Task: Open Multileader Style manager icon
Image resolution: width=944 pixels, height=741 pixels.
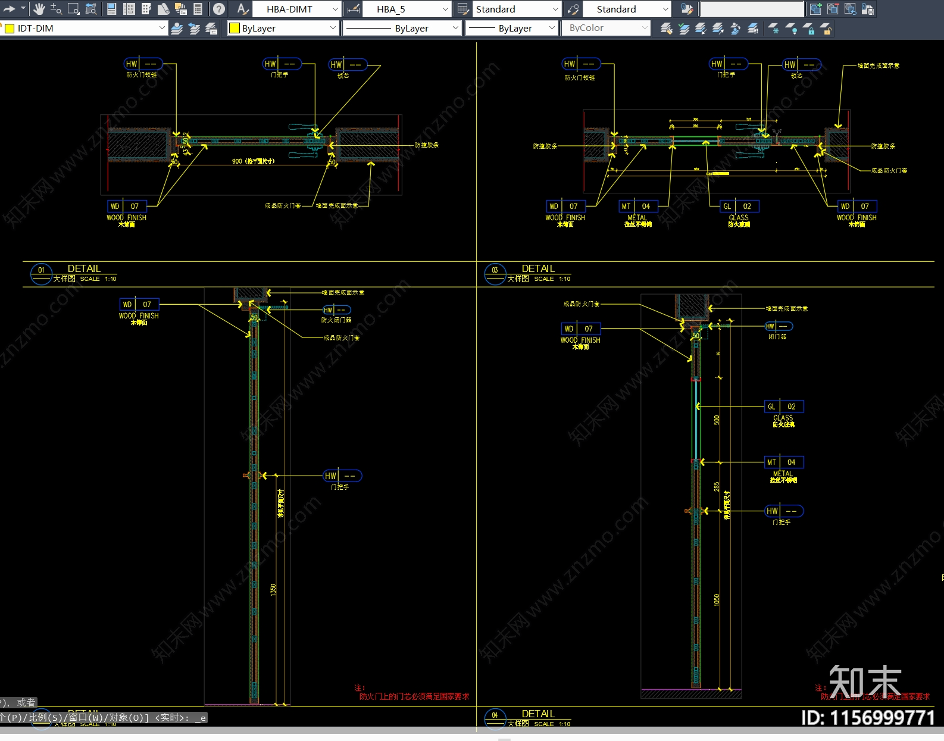Action: pos(573,9)
